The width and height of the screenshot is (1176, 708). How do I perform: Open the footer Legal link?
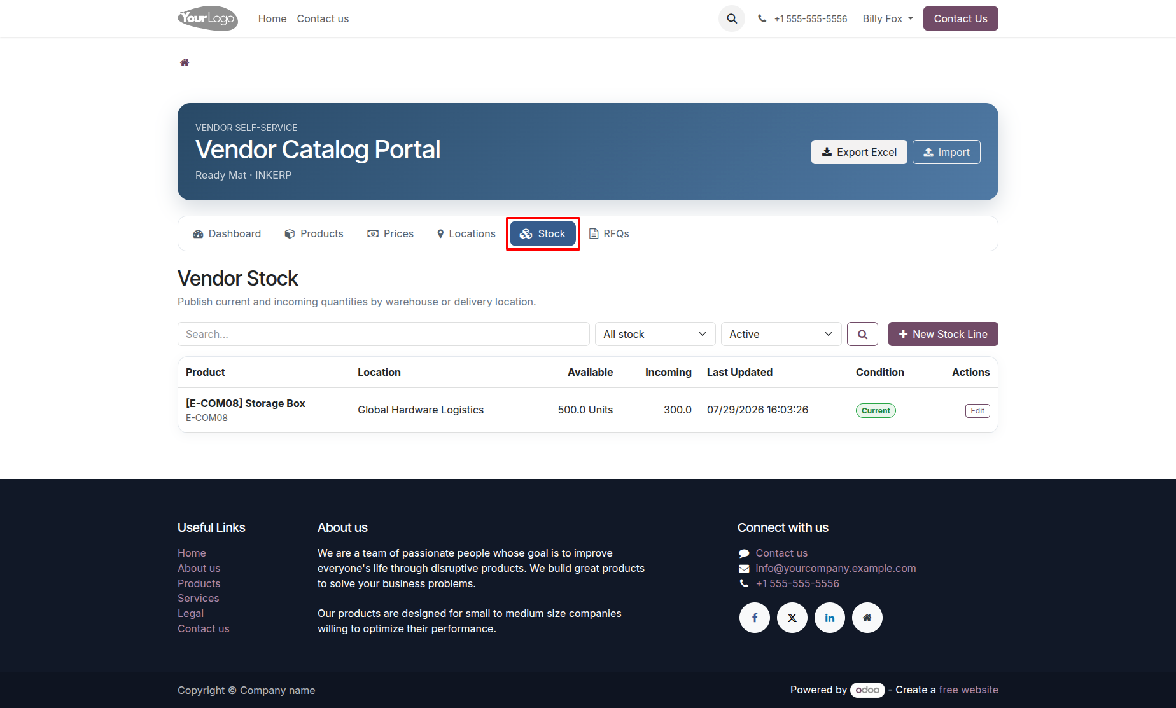[x=190, y=613]
